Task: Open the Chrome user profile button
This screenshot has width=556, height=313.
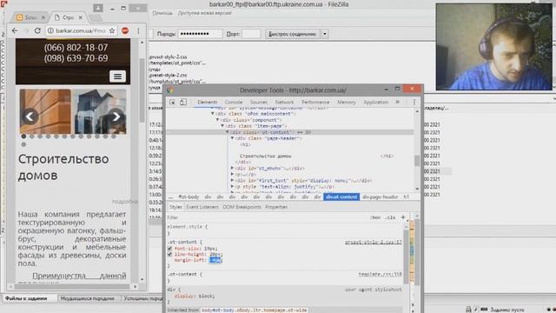Action: [98, 8]
